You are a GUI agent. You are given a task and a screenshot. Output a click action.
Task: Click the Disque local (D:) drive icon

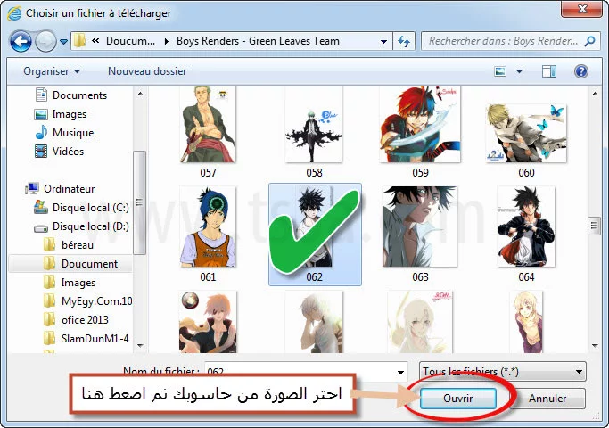pos(41,228)
